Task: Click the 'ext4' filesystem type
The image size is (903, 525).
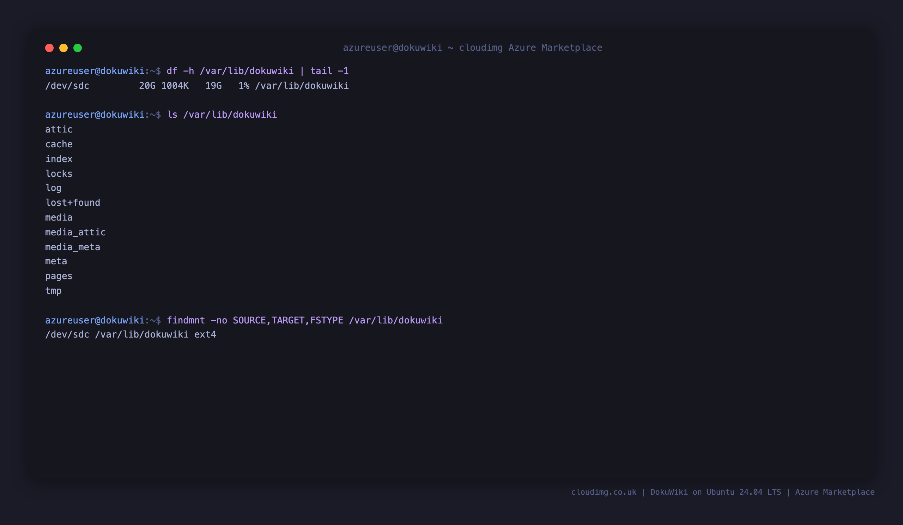Action: [x=205, y=335]
